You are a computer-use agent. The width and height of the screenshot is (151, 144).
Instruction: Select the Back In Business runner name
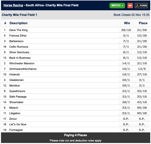coord(20,58)
